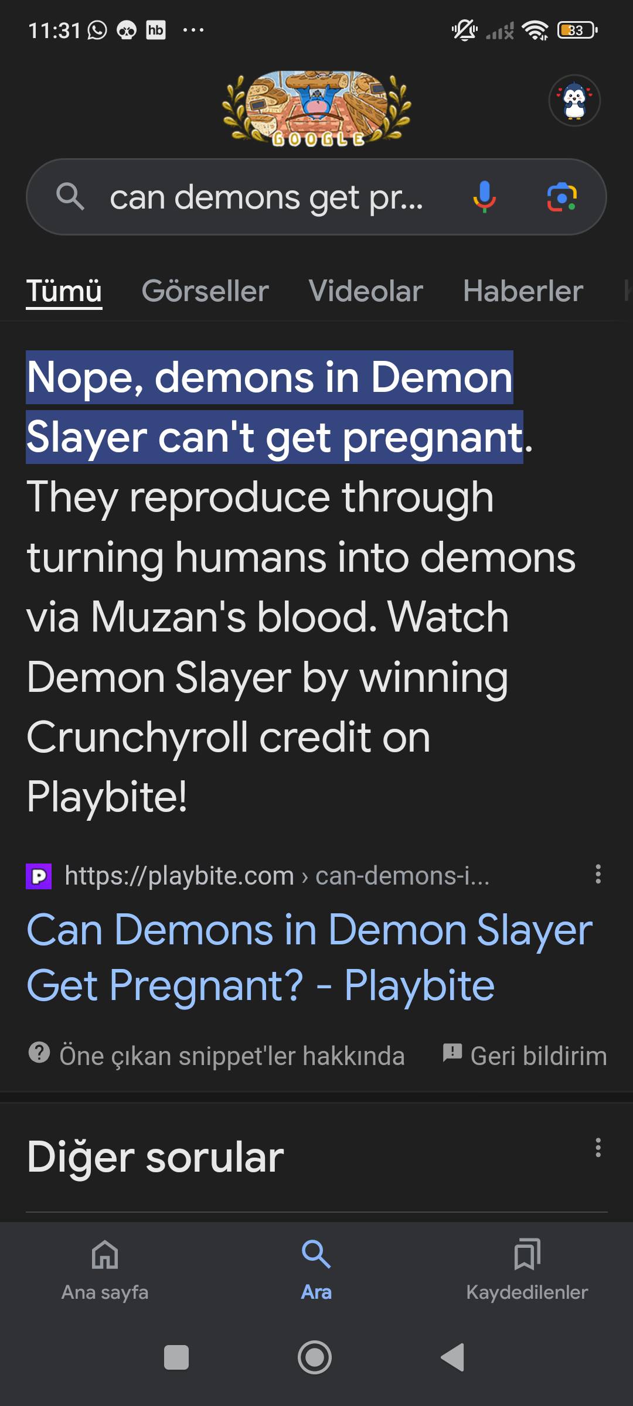
Task: Open the Google Doodle logo
Action: tap(316, 108)
